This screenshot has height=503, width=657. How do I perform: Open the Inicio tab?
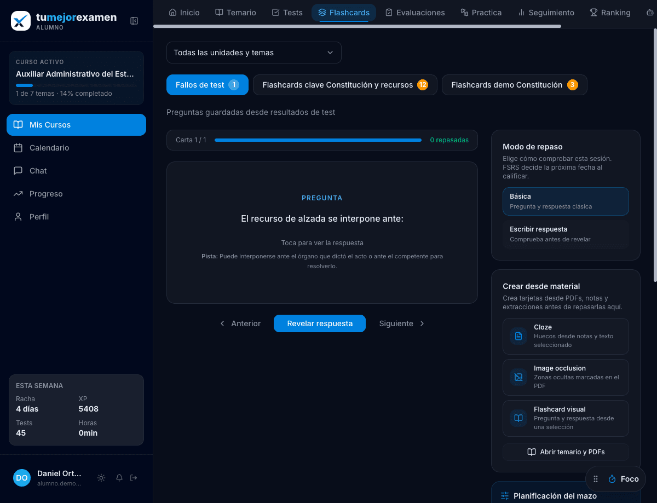tap(184, 13)
